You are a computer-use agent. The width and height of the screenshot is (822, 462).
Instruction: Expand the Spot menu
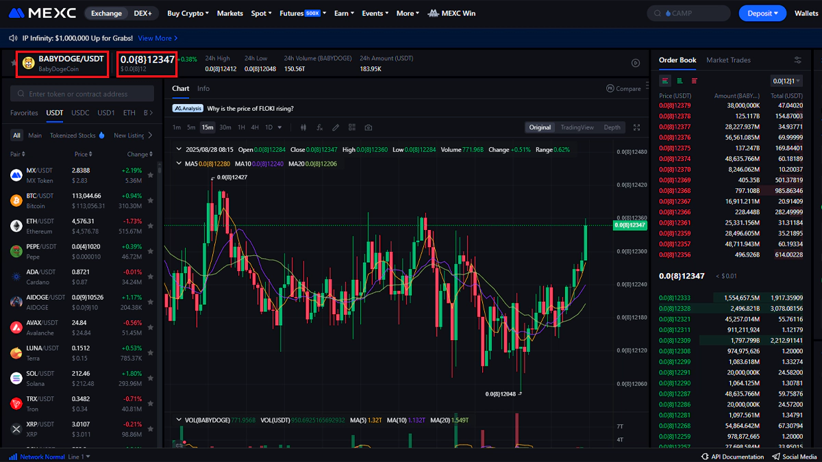pos(261,13)
